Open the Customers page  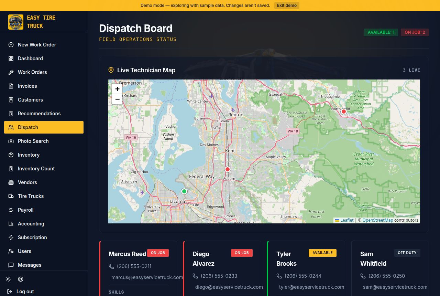tap(44, 100)
